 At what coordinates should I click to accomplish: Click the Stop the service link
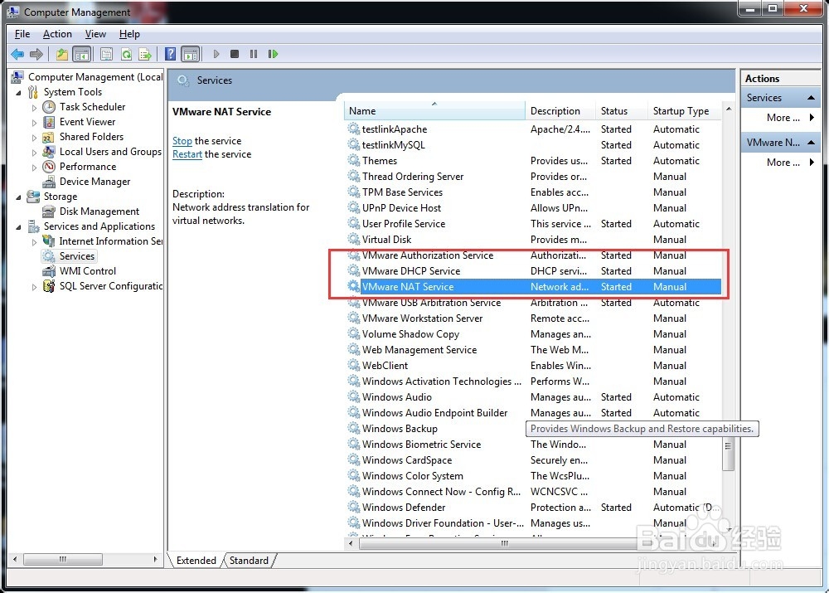(x=182, y=141)
